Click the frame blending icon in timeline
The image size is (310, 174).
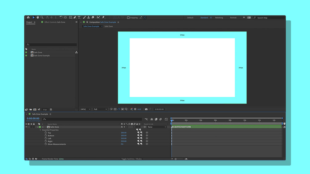click(156, 119)
